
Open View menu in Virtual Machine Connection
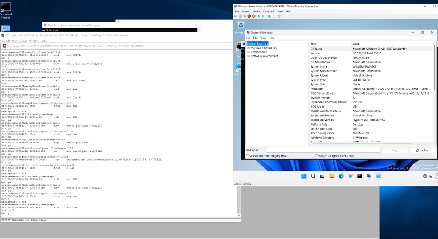click(x=280, y=11)
